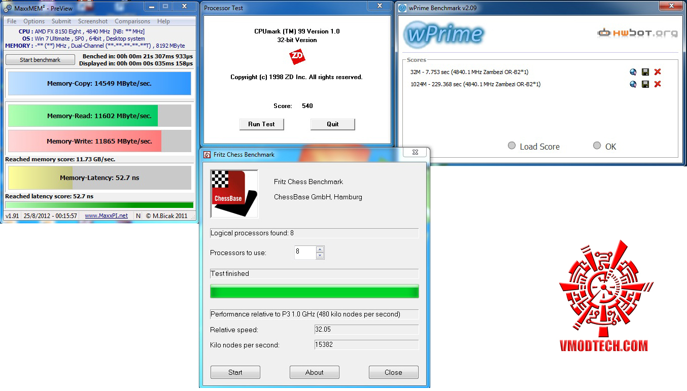687x391 pixels.
Task: Click the Kilo nodes per second value 15382
Action: [x=366, y=345]
